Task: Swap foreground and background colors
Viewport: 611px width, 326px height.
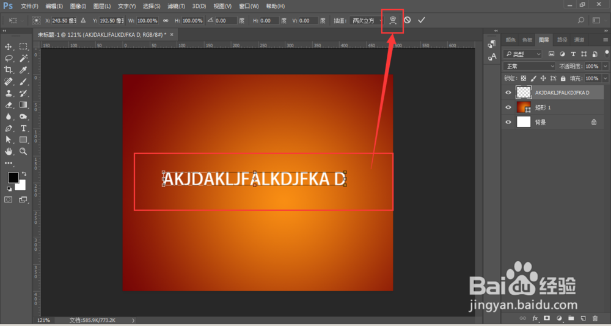Action: (x=24, y=173)
